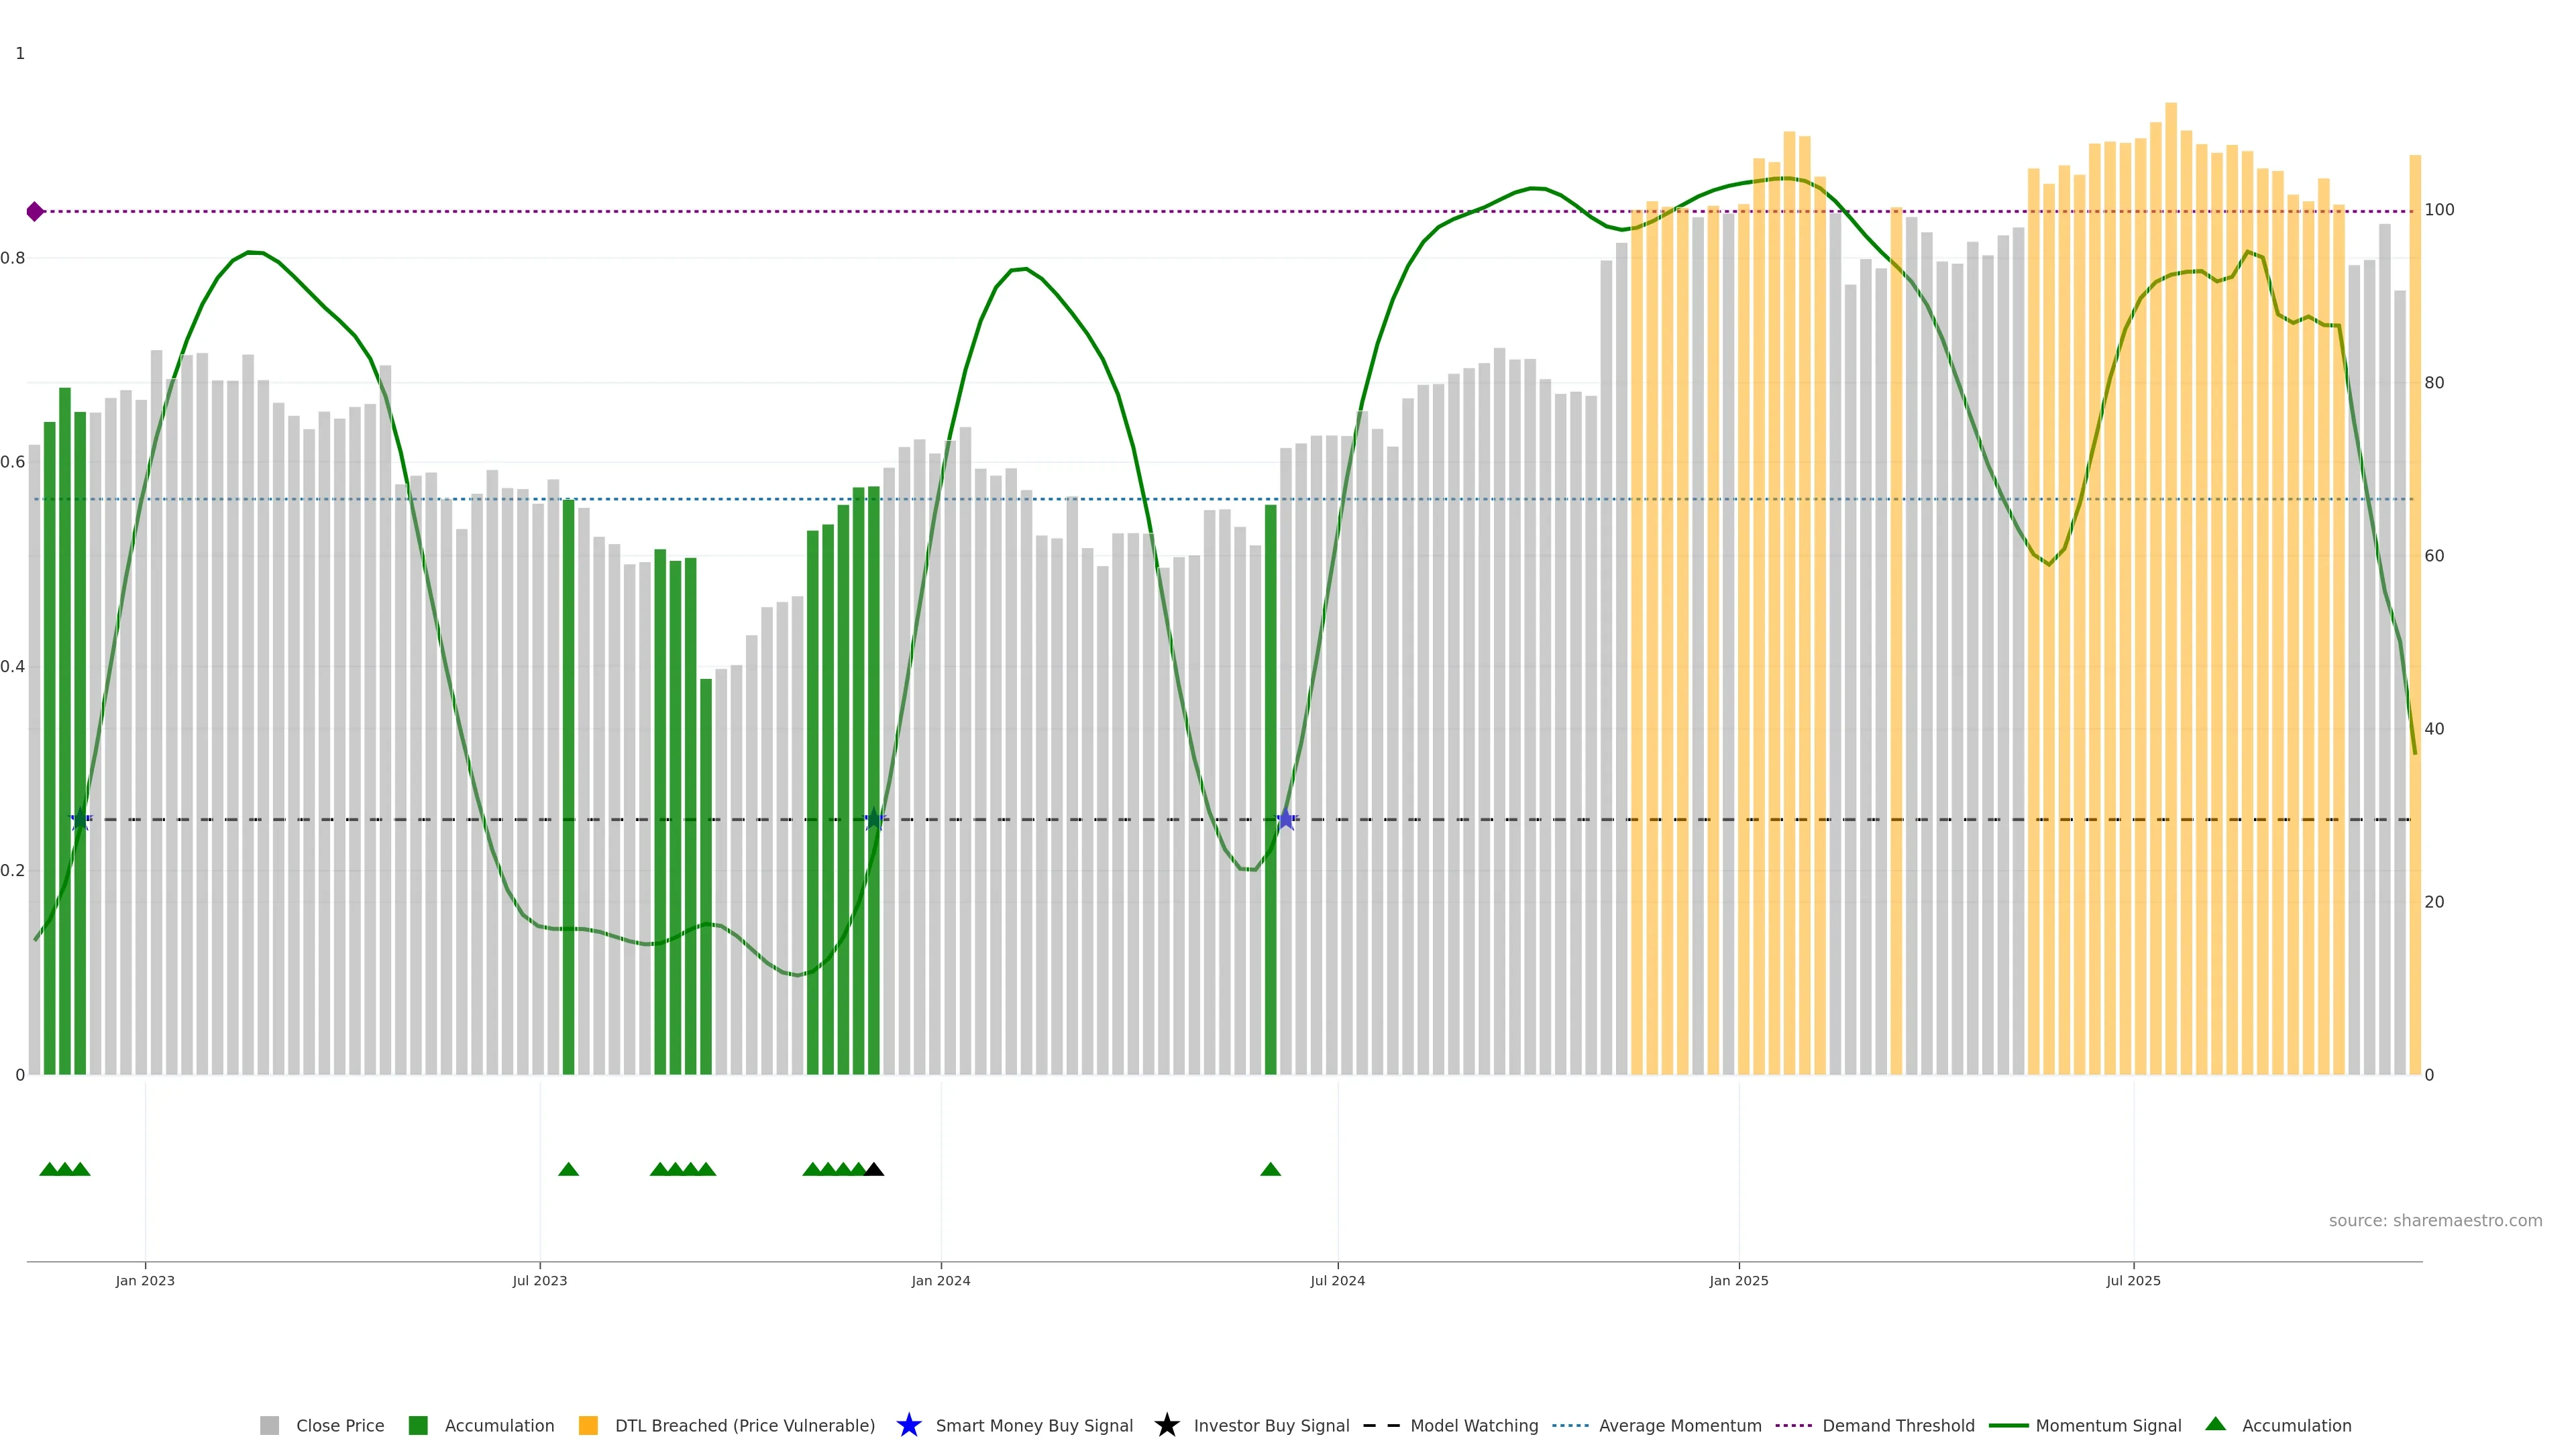2576x1449 pixels.
Task: Click the blue star near Jul 2024
Action: 1286,820
